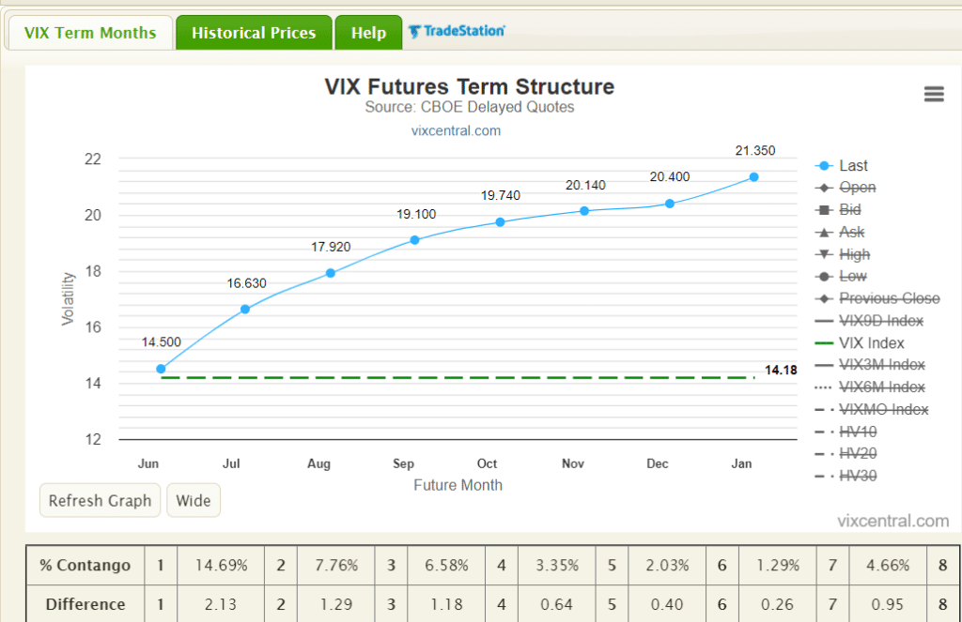
Task: Click the Wide button to resize chart
Action: pyautogui.click(x=193, y=500)
